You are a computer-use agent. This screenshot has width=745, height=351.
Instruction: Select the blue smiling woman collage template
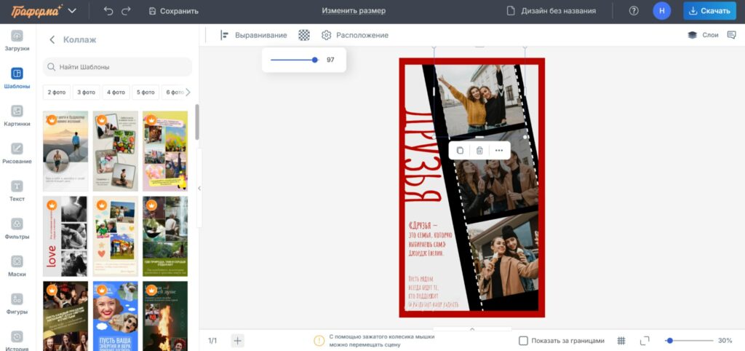pos(116,316)
